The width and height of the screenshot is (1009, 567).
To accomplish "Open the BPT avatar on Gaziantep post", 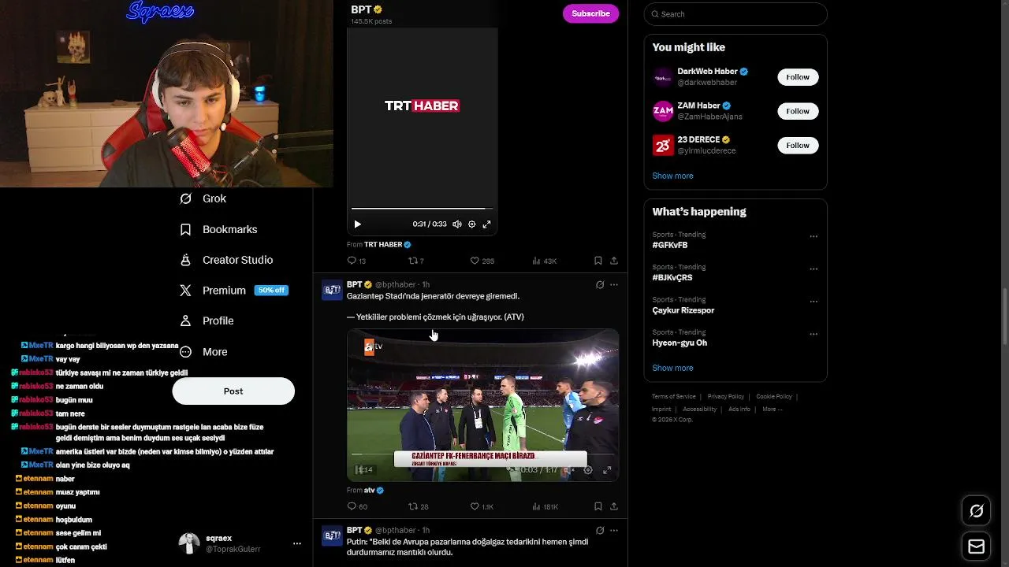I will 332,290.
